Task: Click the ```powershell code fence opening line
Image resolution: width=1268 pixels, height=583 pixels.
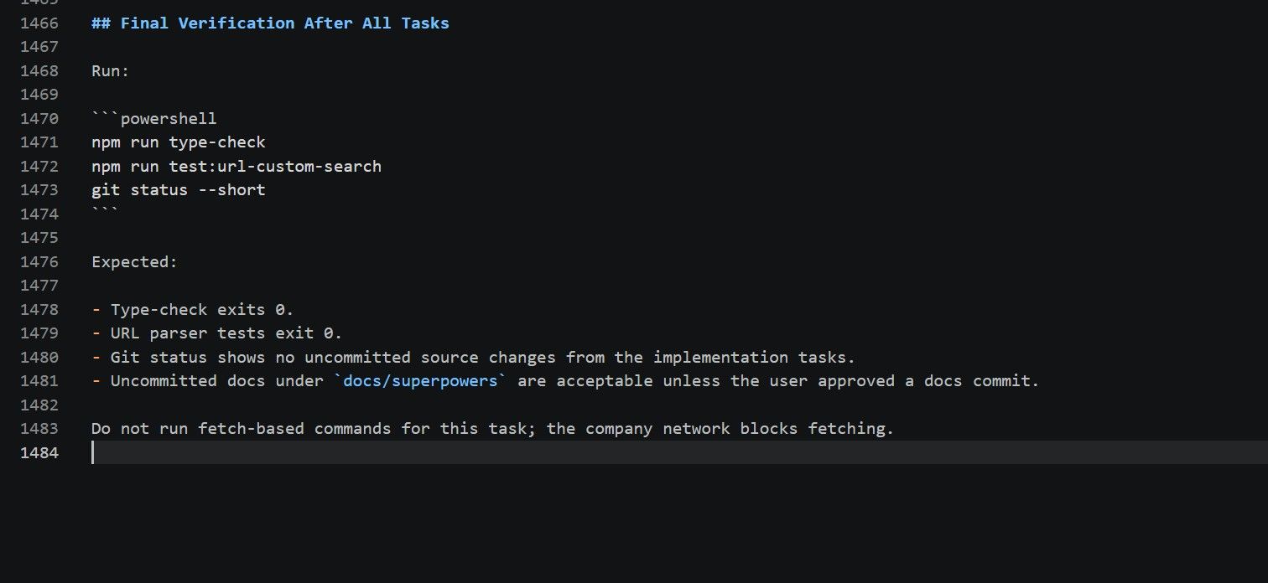Action: 154,119
